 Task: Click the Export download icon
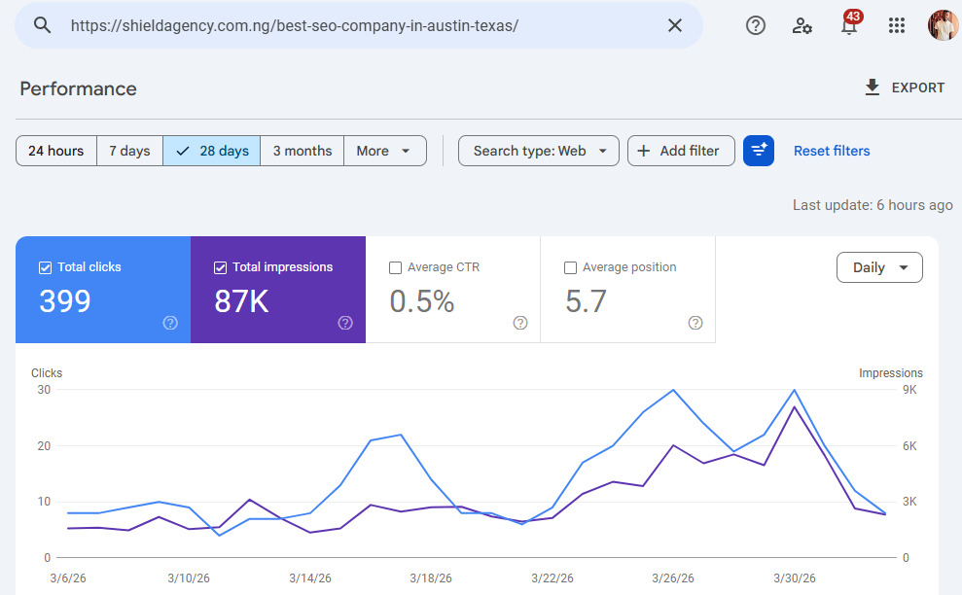coord(872,87)
